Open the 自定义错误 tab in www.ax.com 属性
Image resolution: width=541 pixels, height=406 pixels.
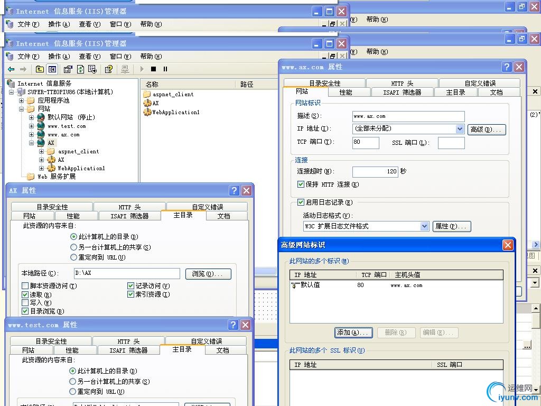coord(480,83)
